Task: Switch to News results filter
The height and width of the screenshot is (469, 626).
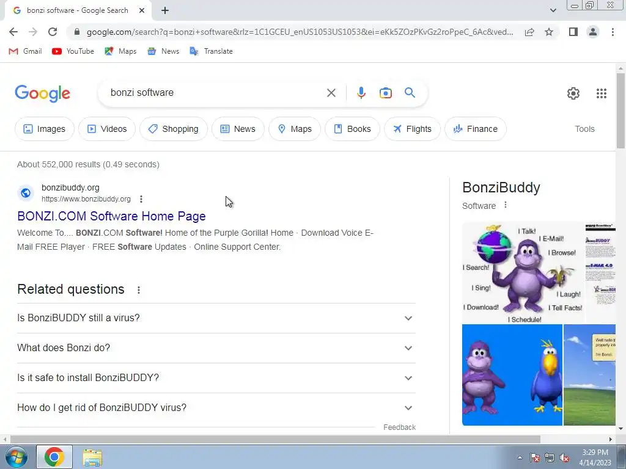Action: (x=238, y=129)
